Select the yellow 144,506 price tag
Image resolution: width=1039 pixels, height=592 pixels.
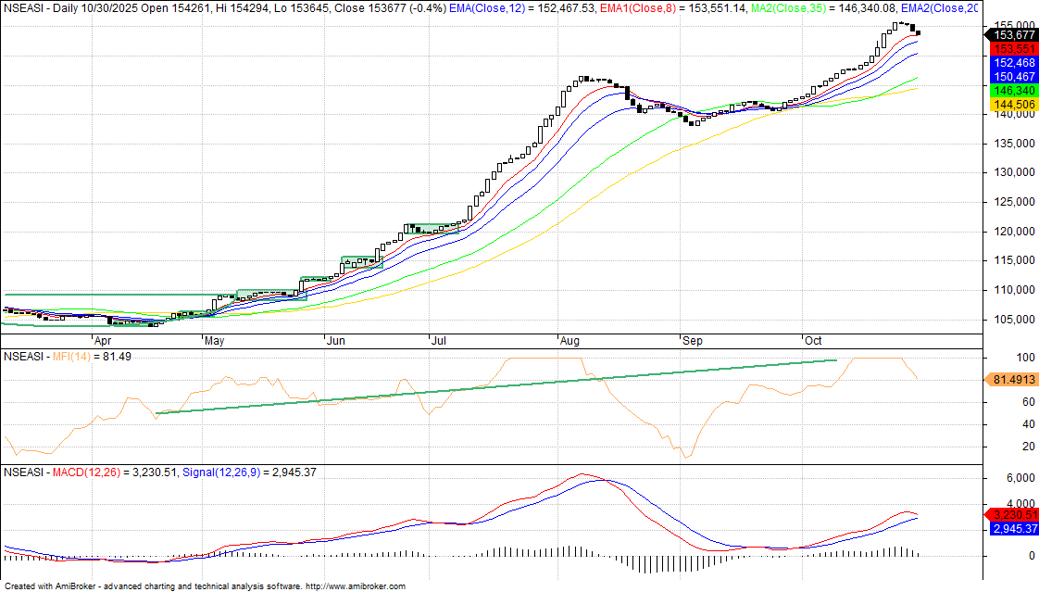(1011, 105)
